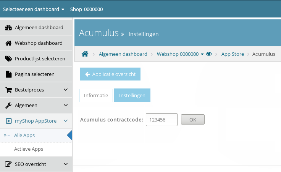Click the Productlijst tags icon
281x172 pixels.
pyautogui.click(x=8, y=58)
